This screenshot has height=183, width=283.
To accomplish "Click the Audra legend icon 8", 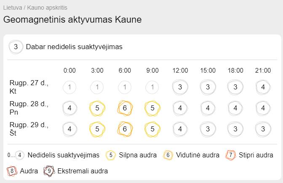I will (x=12, y=171).
